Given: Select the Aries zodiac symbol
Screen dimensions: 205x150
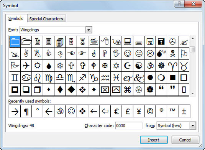Looking at the screenshot, I should 172,66.
